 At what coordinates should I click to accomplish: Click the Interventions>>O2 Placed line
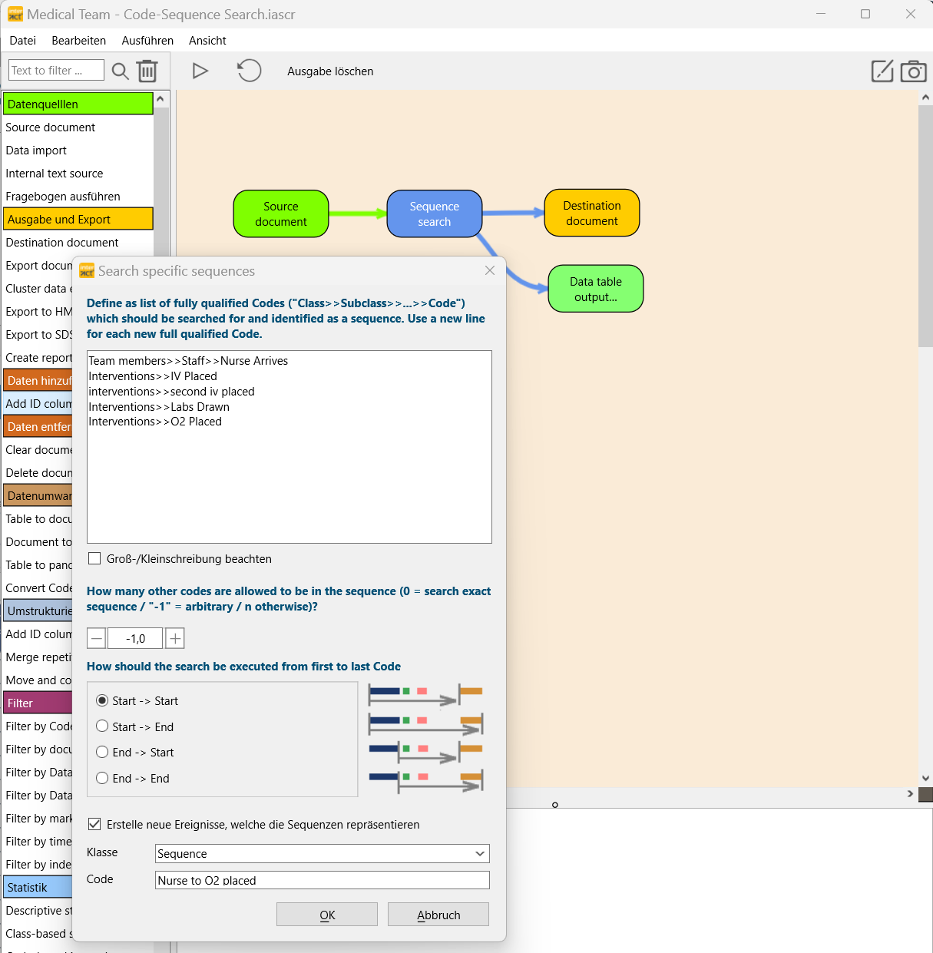[x=155, y=422]
